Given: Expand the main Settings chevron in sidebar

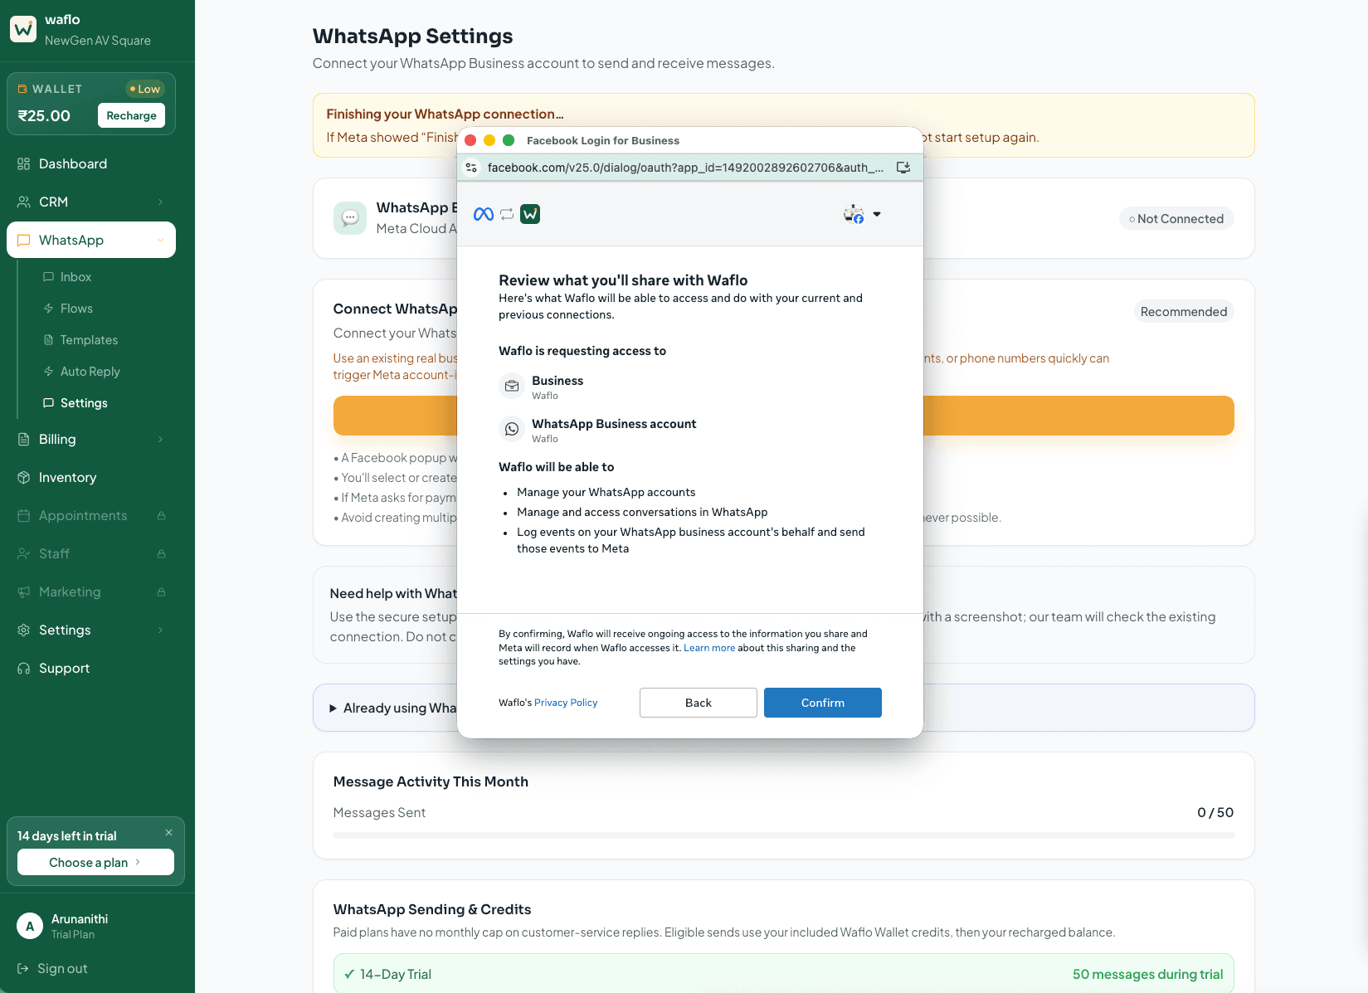Looking at the screenshot, I should (161, 630).
